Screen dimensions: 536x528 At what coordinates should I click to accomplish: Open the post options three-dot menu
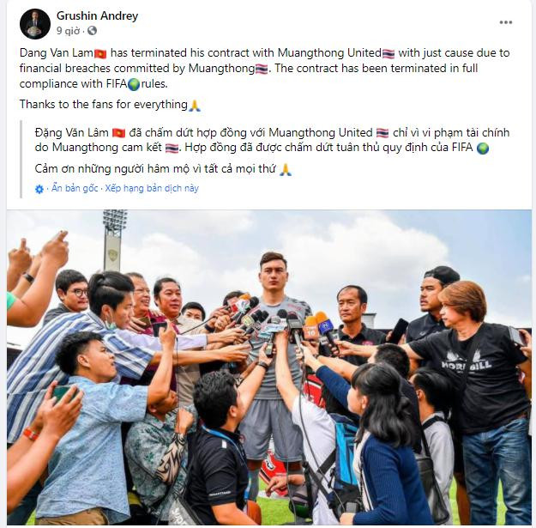[506, 22]
